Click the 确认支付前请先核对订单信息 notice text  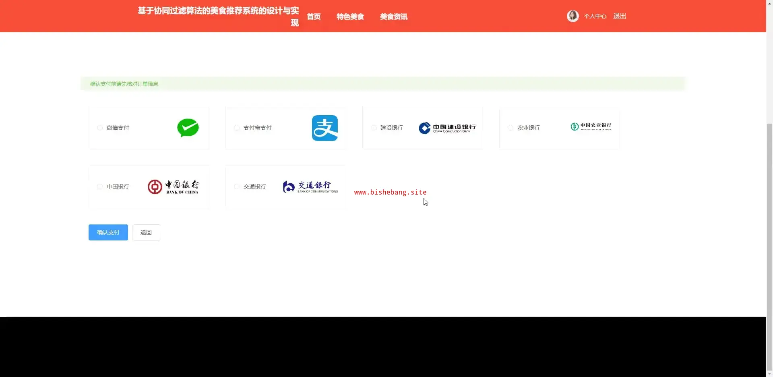pos(124,84)
